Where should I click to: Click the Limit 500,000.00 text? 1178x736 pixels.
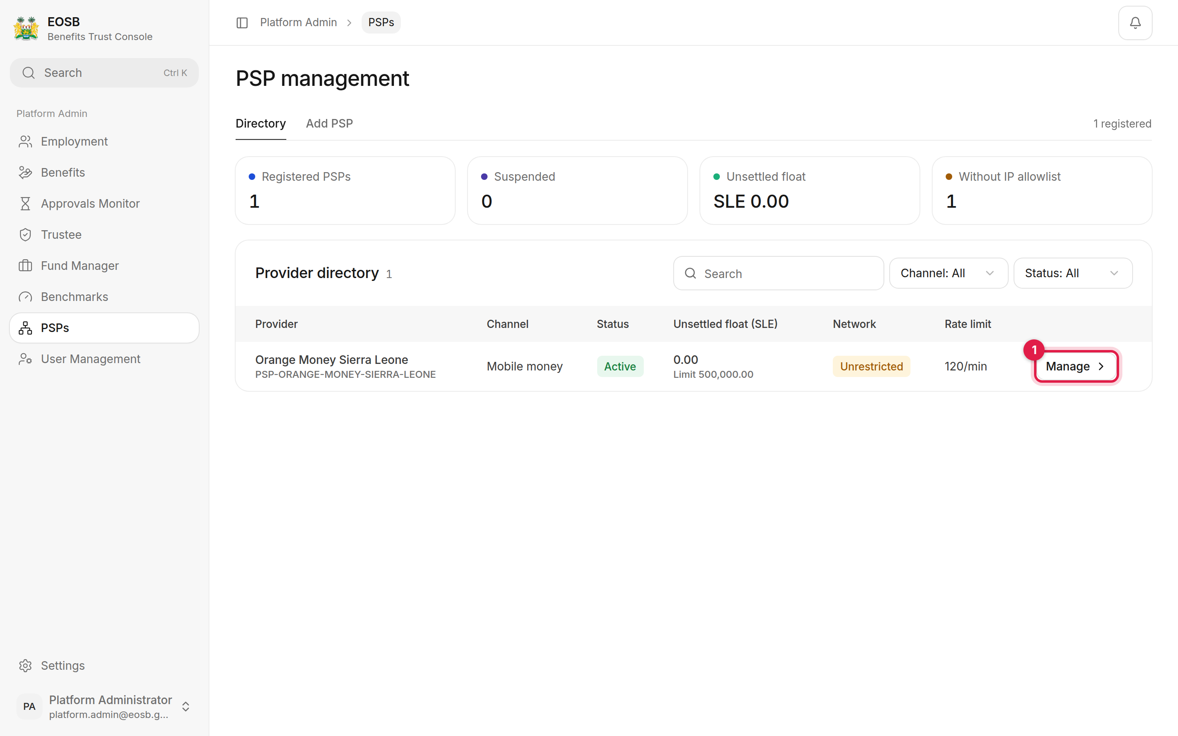713,374
